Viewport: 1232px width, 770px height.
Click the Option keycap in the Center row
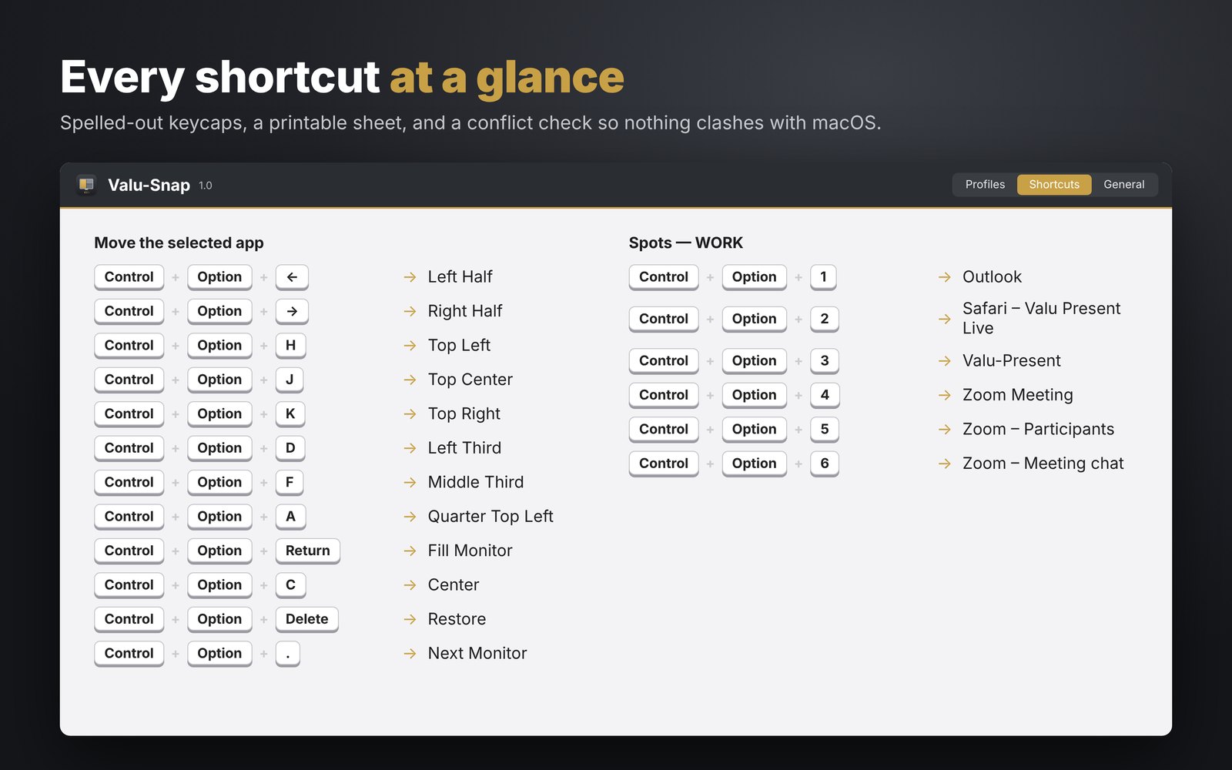[x=219, y=585]
